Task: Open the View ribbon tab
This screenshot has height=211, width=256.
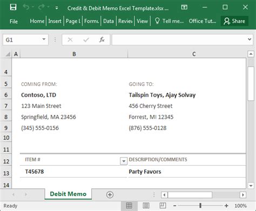Action: click(x=142, y=21)
